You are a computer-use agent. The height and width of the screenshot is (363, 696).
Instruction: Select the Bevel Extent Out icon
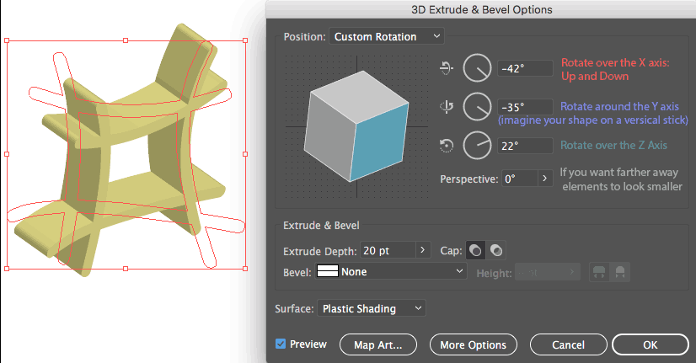[x=601, y=272]
